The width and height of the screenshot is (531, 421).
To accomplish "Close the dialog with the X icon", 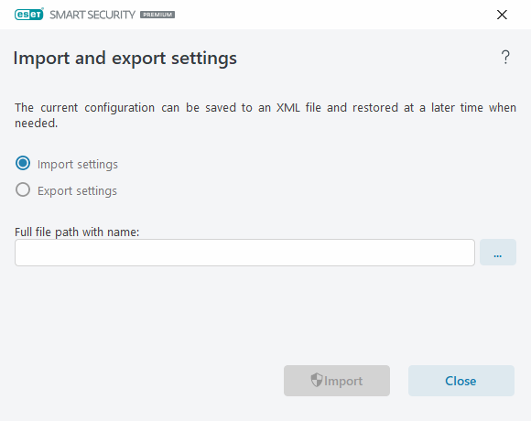I will click(x=502, y=15).
